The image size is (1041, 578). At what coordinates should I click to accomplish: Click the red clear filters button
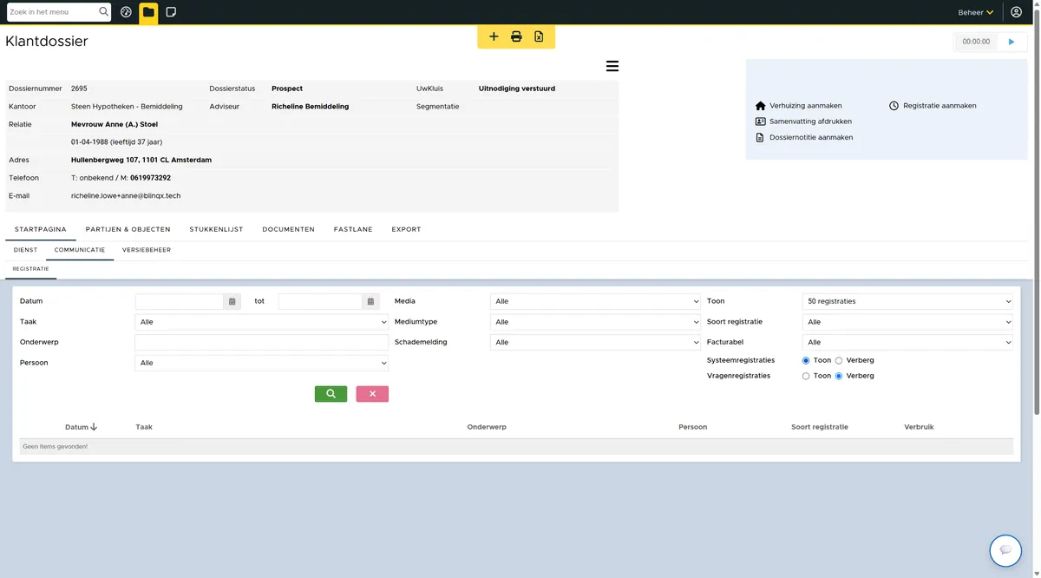click(372, 394)
